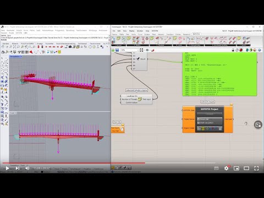
Task: Open the canvas zoom percentage dropdown
Action: point(130,50)
